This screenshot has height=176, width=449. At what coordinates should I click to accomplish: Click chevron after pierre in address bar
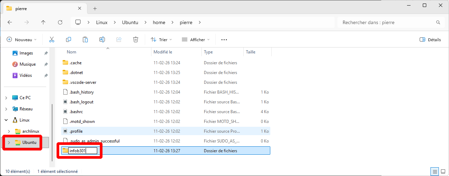200,22
